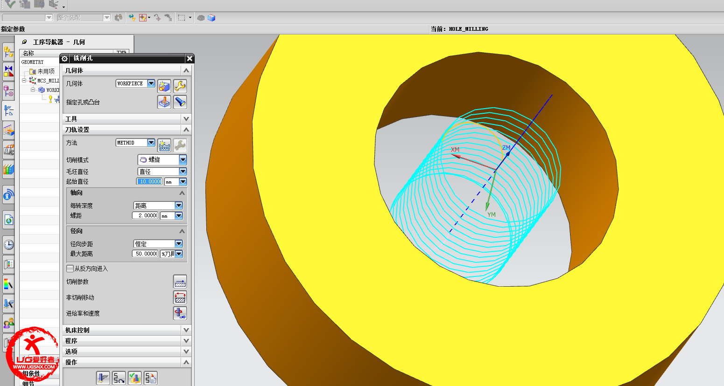Screen dimensions: 724x386
Task: Enable the 从反方向进入 checkbox
Action: [70, 269]
